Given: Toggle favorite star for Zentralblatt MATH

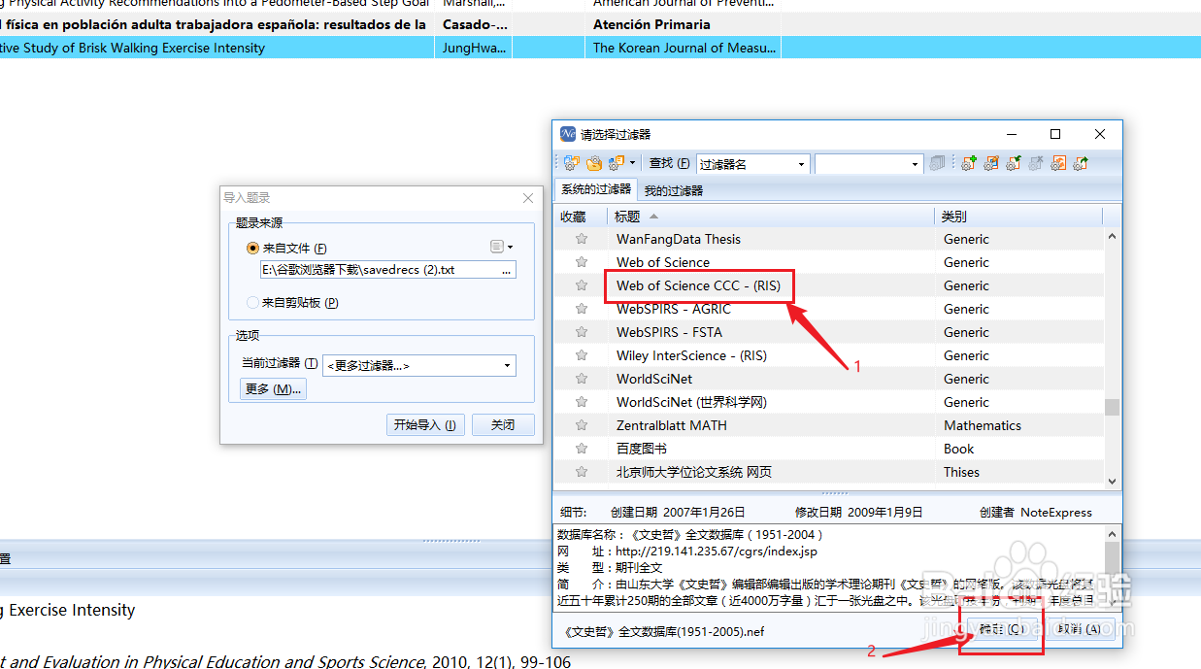Looking at the screenshot, I should 582,425.
